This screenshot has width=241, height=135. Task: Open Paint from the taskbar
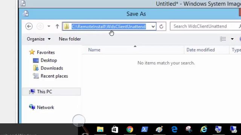click(x=159, y=129)
